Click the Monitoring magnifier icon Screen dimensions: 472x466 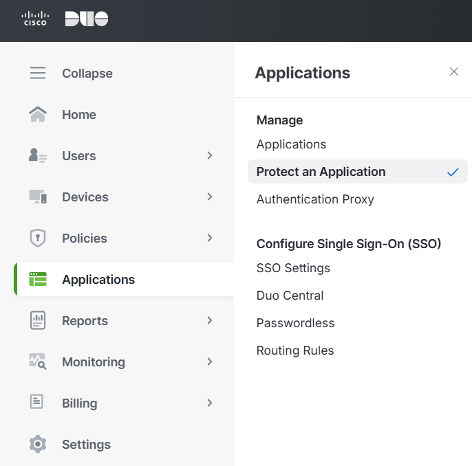tap(38, 362)
